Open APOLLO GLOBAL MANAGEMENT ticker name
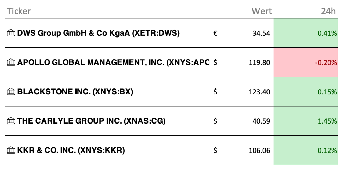Image resolution: width=347 pixels, height=171 pixels. [113, 62]
